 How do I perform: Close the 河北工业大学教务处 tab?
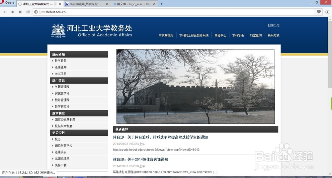(60, 4)
